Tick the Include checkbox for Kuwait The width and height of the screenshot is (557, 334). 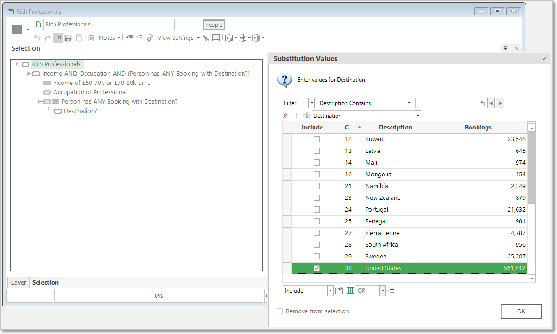[x=316, y=139]
